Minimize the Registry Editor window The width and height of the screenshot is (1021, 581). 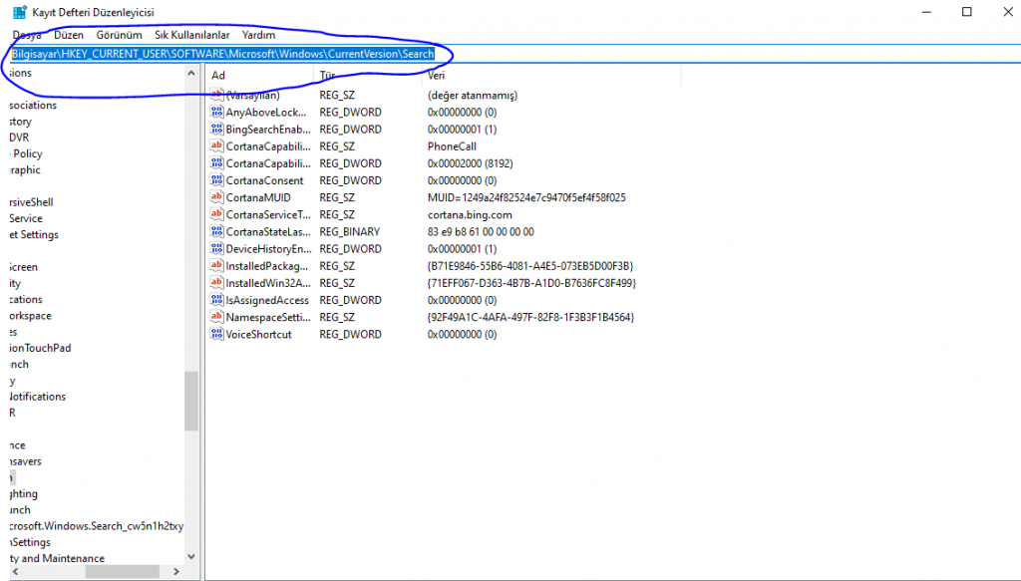pyautogui.click(x=926, y=12)
